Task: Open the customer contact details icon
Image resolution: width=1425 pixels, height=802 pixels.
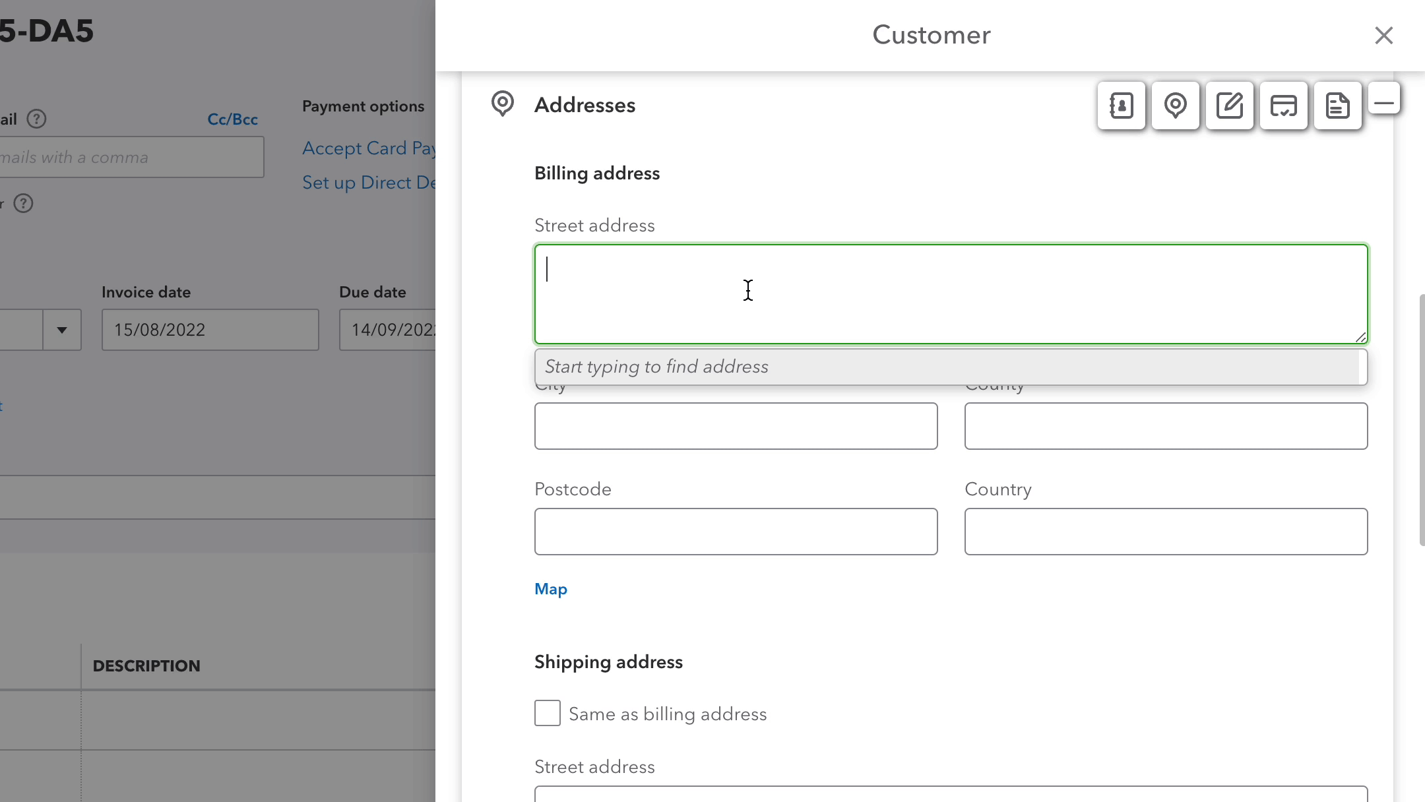Action: click(x=1120, y=106)
